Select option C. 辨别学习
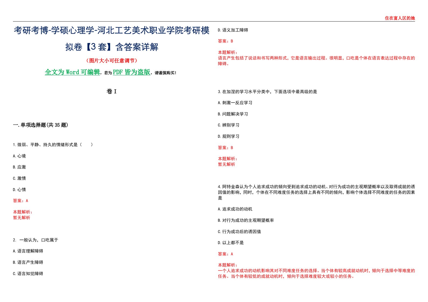428x302 pixels. (229, 125)
